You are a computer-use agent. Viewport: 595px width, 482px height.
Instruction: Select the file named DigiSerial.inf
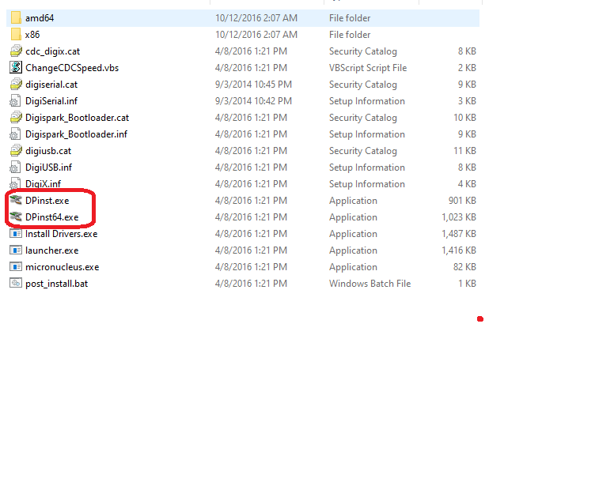coord(51,101)
